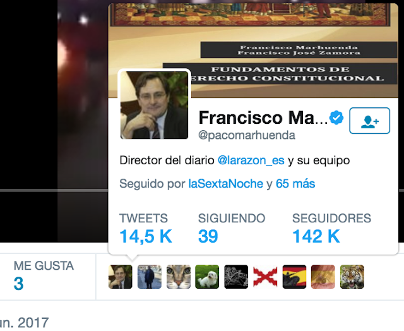Image resolution: width=404 pixels, height=331 pixels.
Task: Click the blue verified badge next to Francisco Ma...
Action: (336, 117)
